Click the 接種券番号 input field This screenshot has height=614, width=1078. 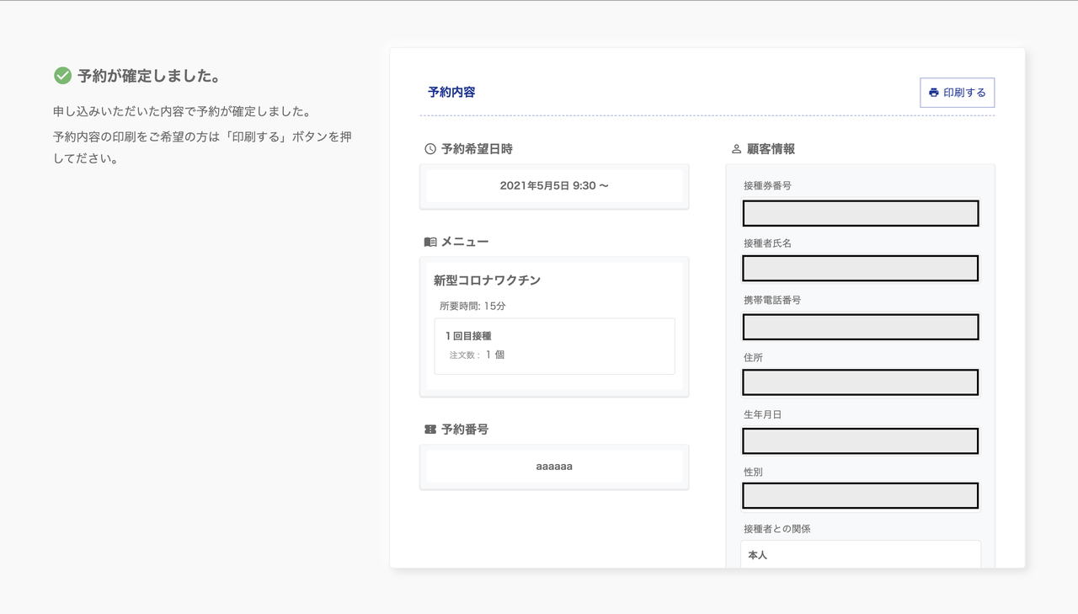[860, 213]
